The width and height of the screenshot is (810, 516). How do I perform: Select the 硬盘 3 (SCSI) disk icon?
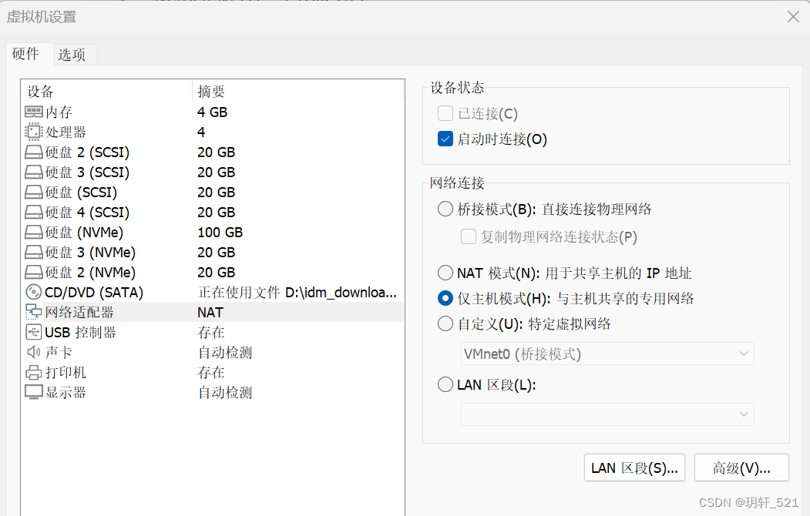(x=34, y=173)
